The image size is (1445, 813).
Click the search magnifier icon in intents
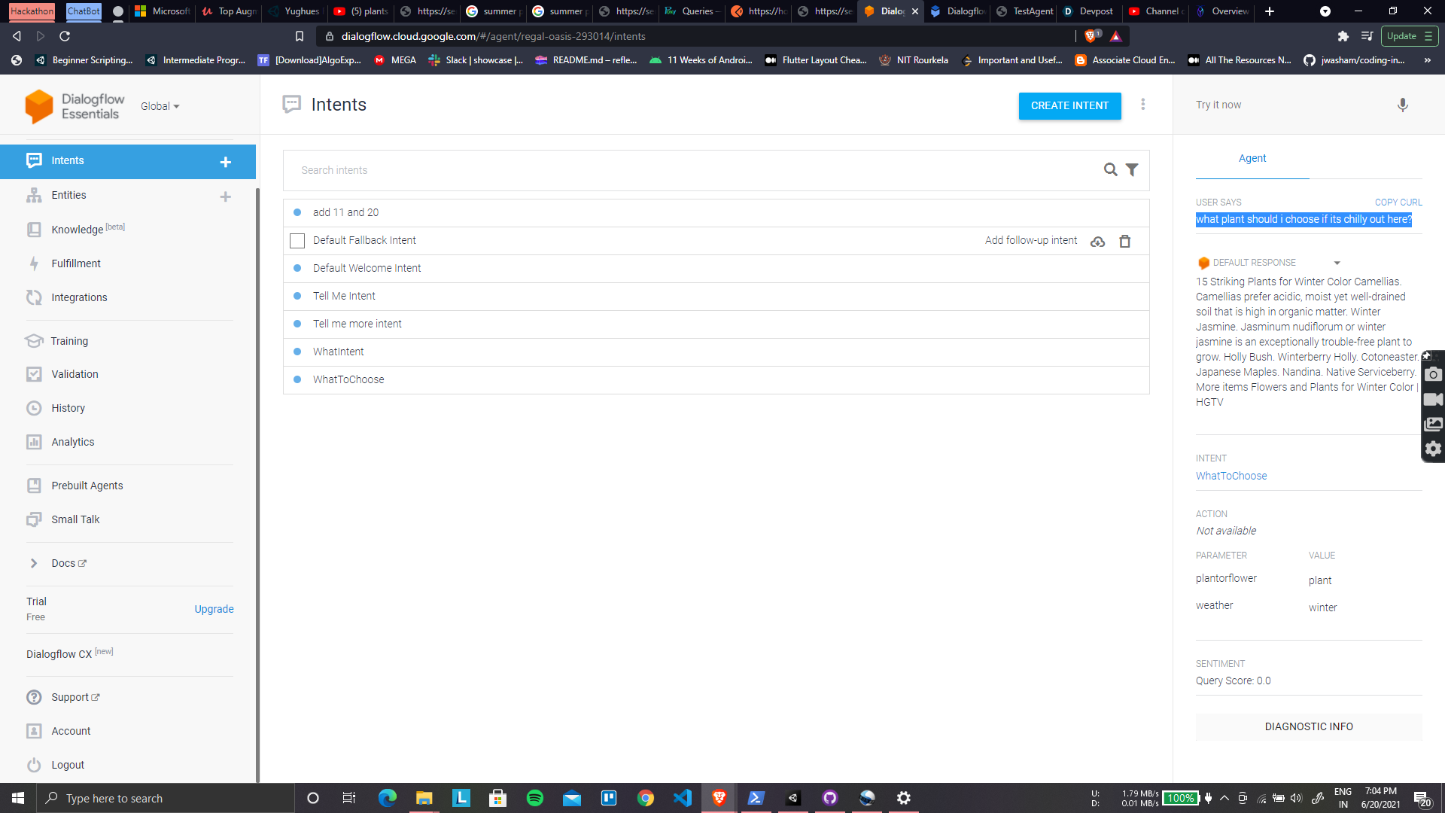click(1110, 170)
